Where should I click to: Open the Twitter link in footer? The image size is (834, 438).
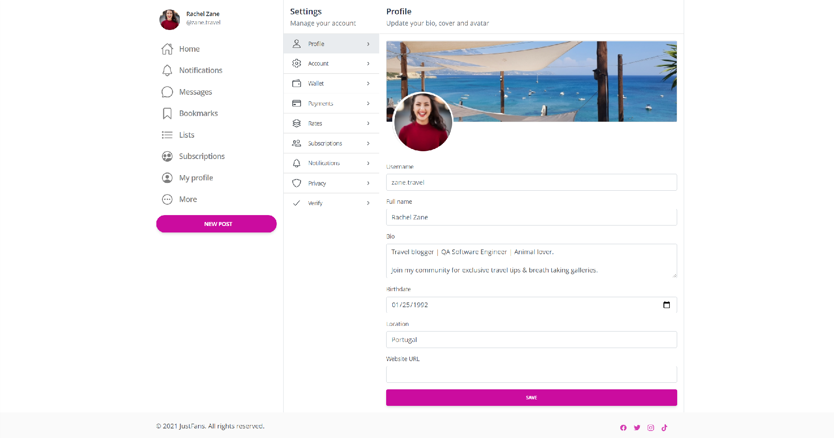coord(637,428)
